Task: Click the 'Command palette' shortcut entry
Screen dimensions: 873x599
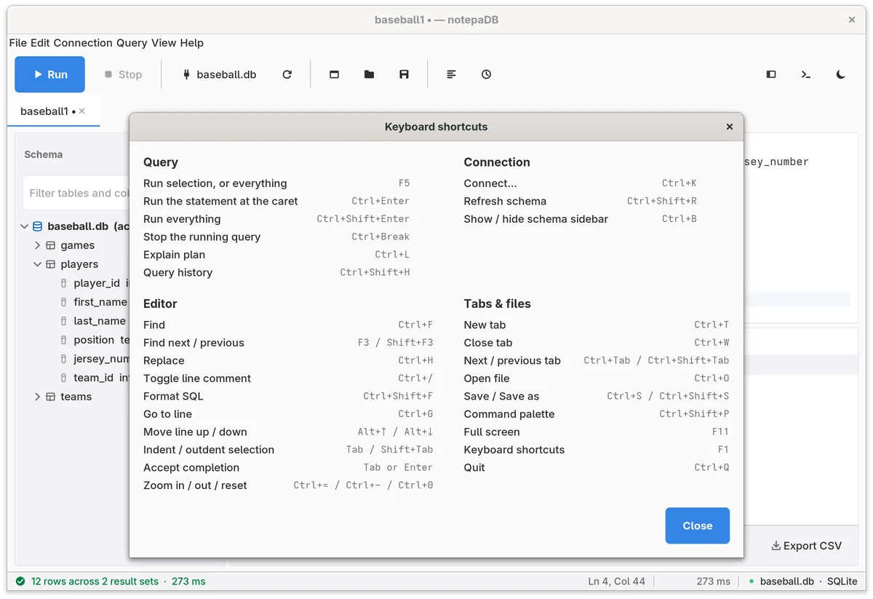Action: click(597, 414)
